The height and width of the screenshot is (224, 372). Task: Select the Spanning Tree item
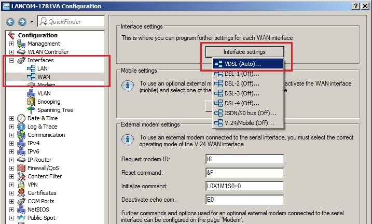(x=55, y=110)
